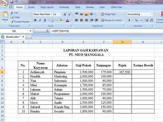
Task: Copy the selected cell
Action: pos(15,17)
